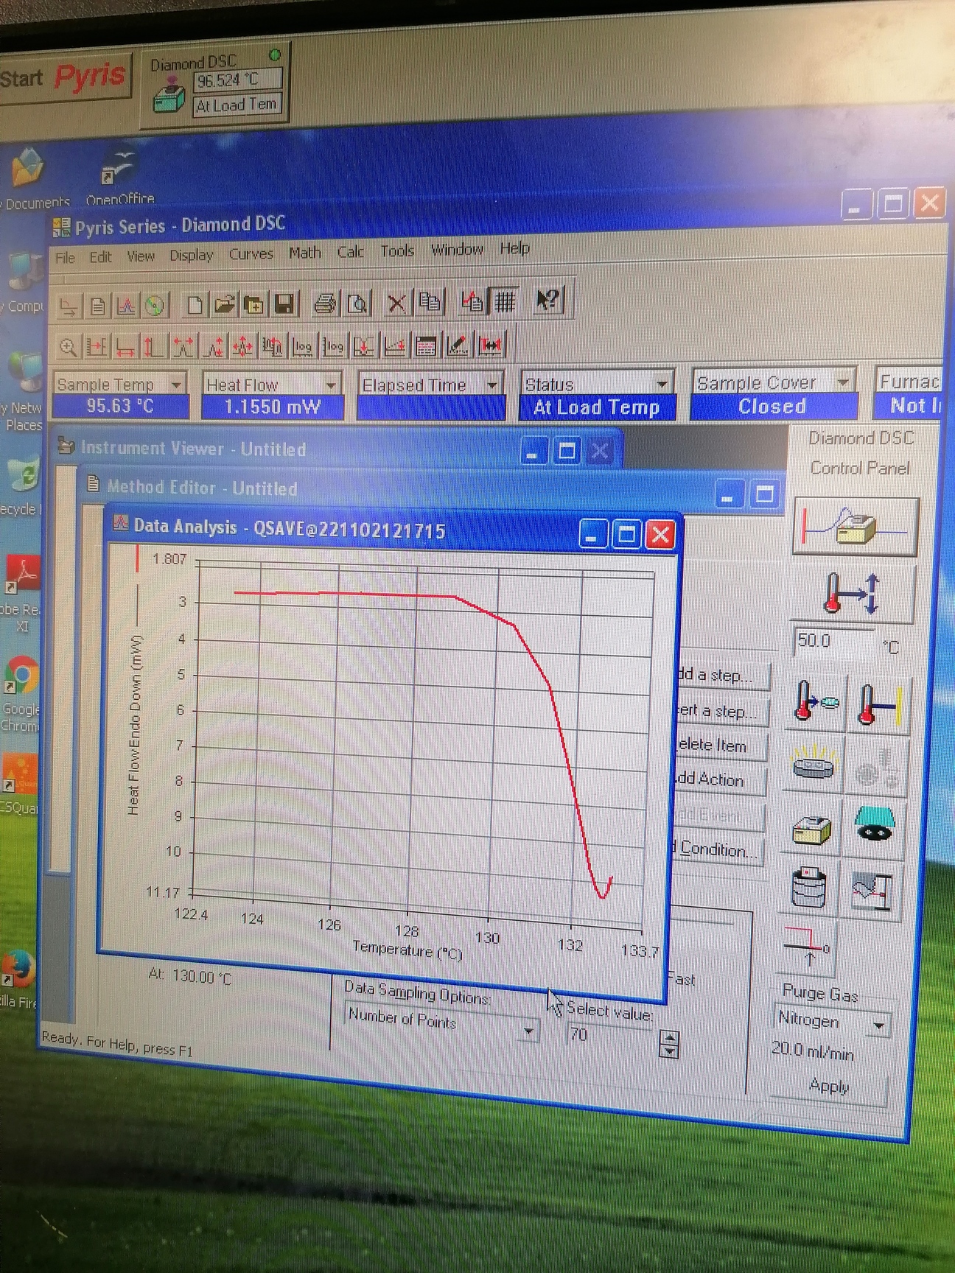
Task: Click the Apply purge gas button
Action: [830, 1086]
